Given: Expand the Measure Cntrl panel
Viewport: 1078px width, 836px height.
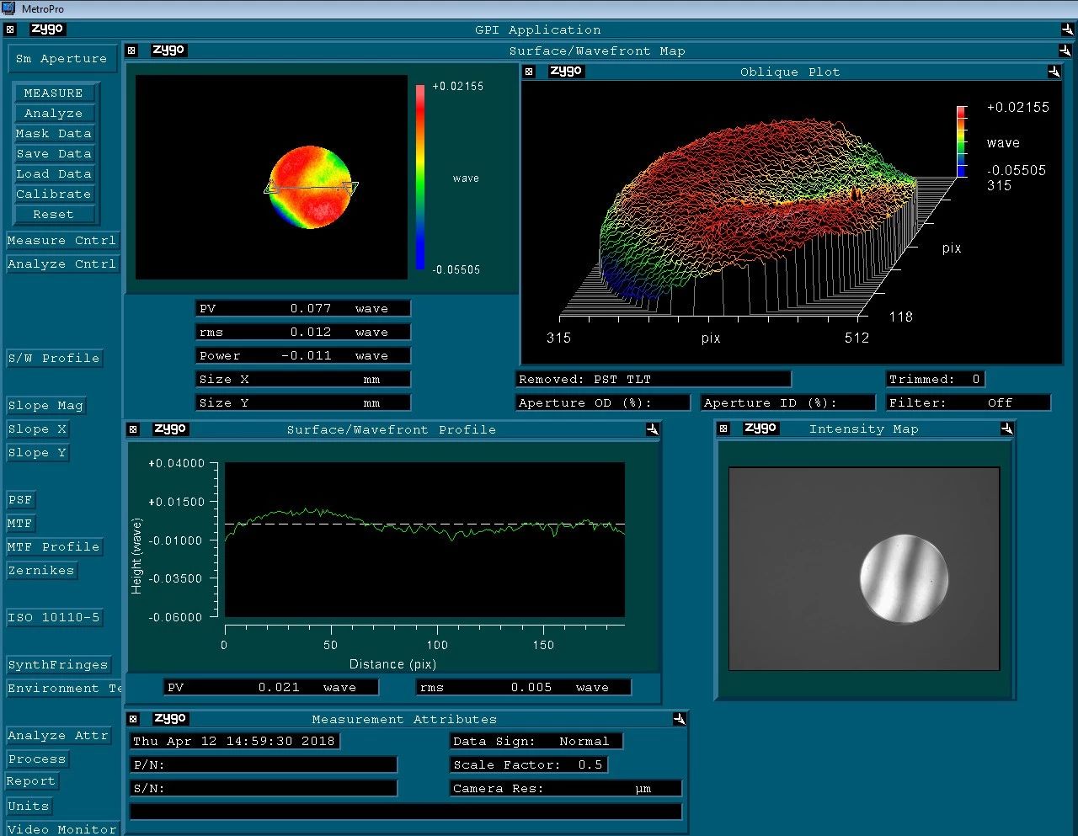Looking at the screenshot, I should point(61,241).
